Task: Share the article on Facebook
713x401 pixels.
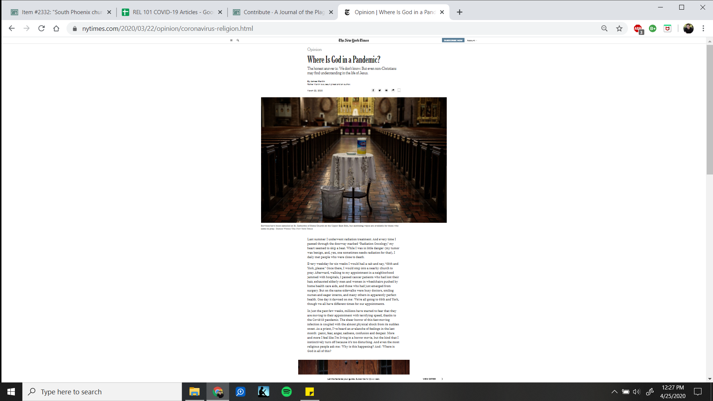Action: point(373,90)
